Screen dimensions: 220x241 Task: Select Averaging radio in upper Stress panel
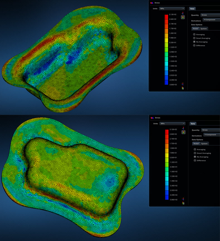(x=194, y=35)
